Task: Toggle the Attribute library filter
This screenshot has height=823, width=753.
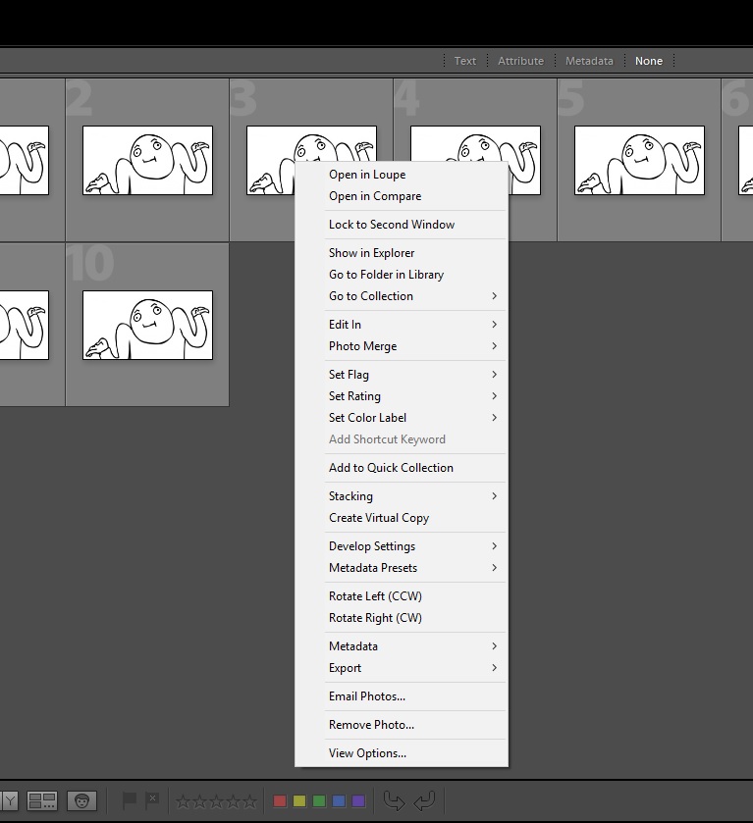Action: [x=520, y=61]
